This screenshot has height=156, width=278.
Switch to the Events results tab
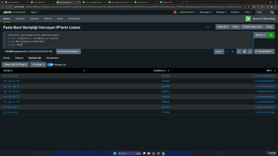(7, 58)
